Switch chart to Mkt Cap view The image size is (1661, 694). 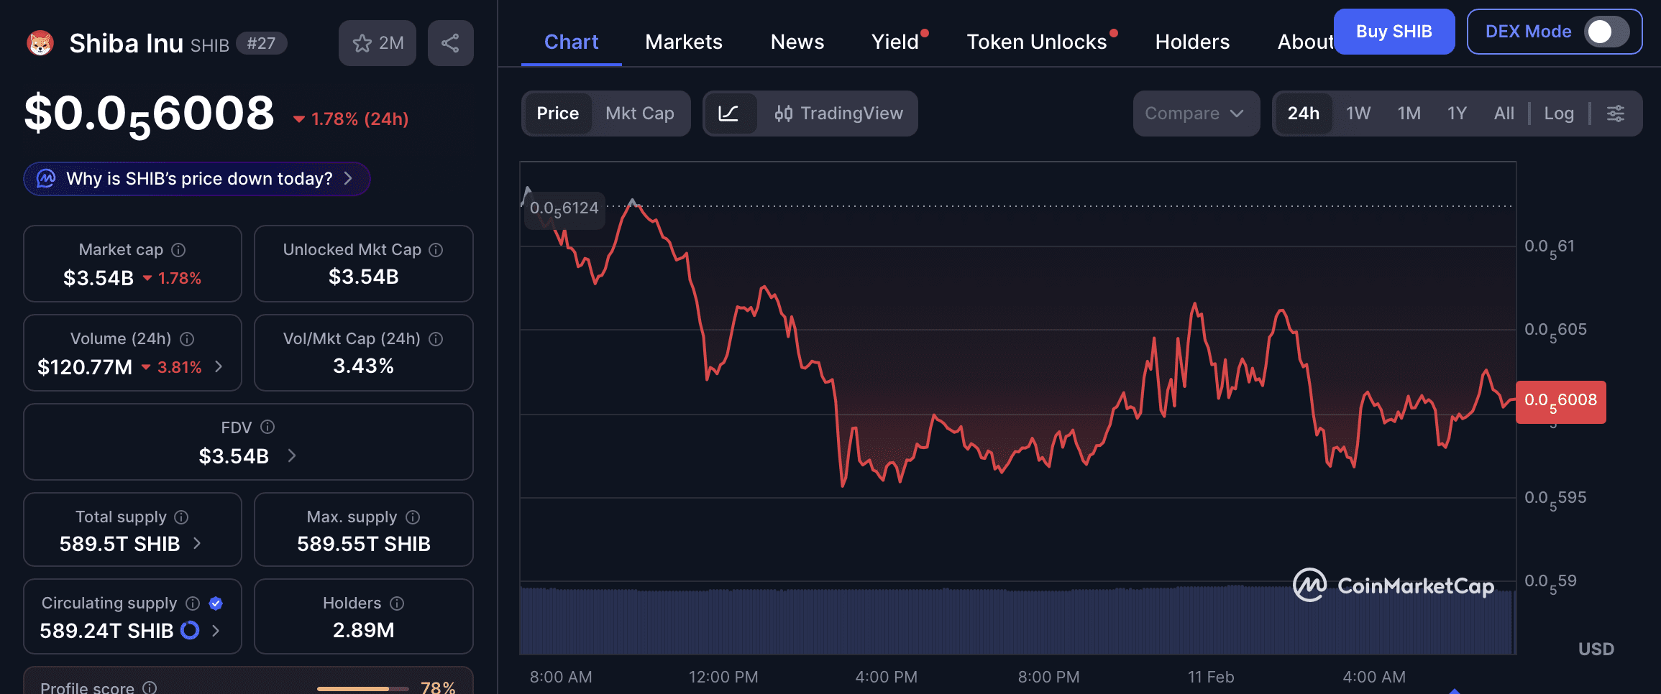tap(639, 114)
